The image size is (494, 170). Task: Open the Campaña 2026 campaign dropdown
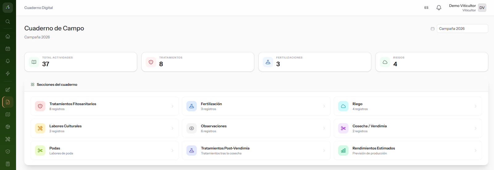pos(462,29)
